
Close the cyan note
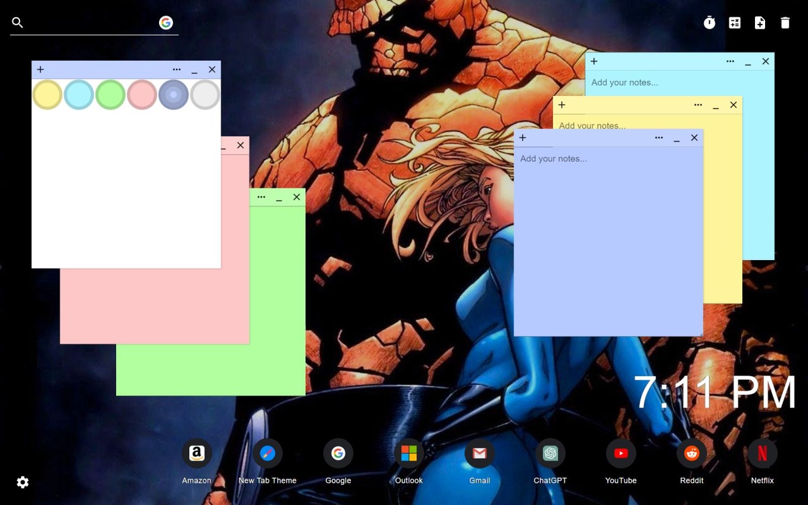tap(766, 61)
